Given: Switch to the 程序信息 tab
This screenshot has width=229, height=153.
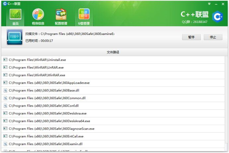Looking at the screenshot, I should (38, 17).
